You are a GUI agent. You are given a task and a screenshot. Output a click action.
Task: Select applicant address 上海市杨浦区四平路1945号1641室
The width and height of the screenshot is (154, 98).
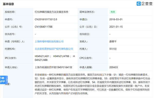pyautogui.click(x=53, y=67)
